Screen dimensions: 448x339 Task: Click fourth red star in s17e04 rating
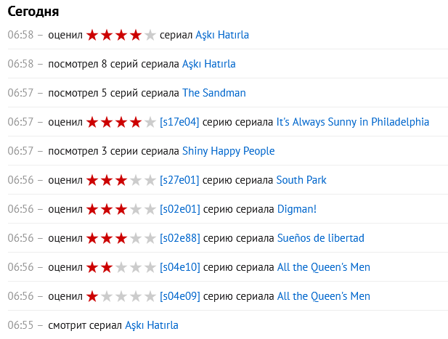tap(136, 122)
